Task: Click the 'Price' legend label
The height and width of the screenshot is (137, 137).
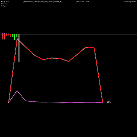Action: point(4,6)
